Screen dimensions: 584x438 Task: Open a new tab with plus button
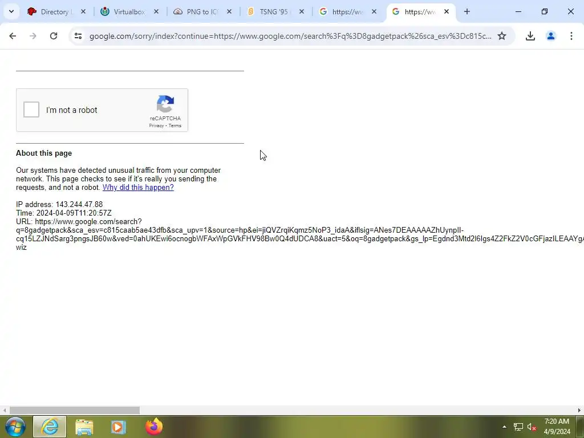click(467, 11)
